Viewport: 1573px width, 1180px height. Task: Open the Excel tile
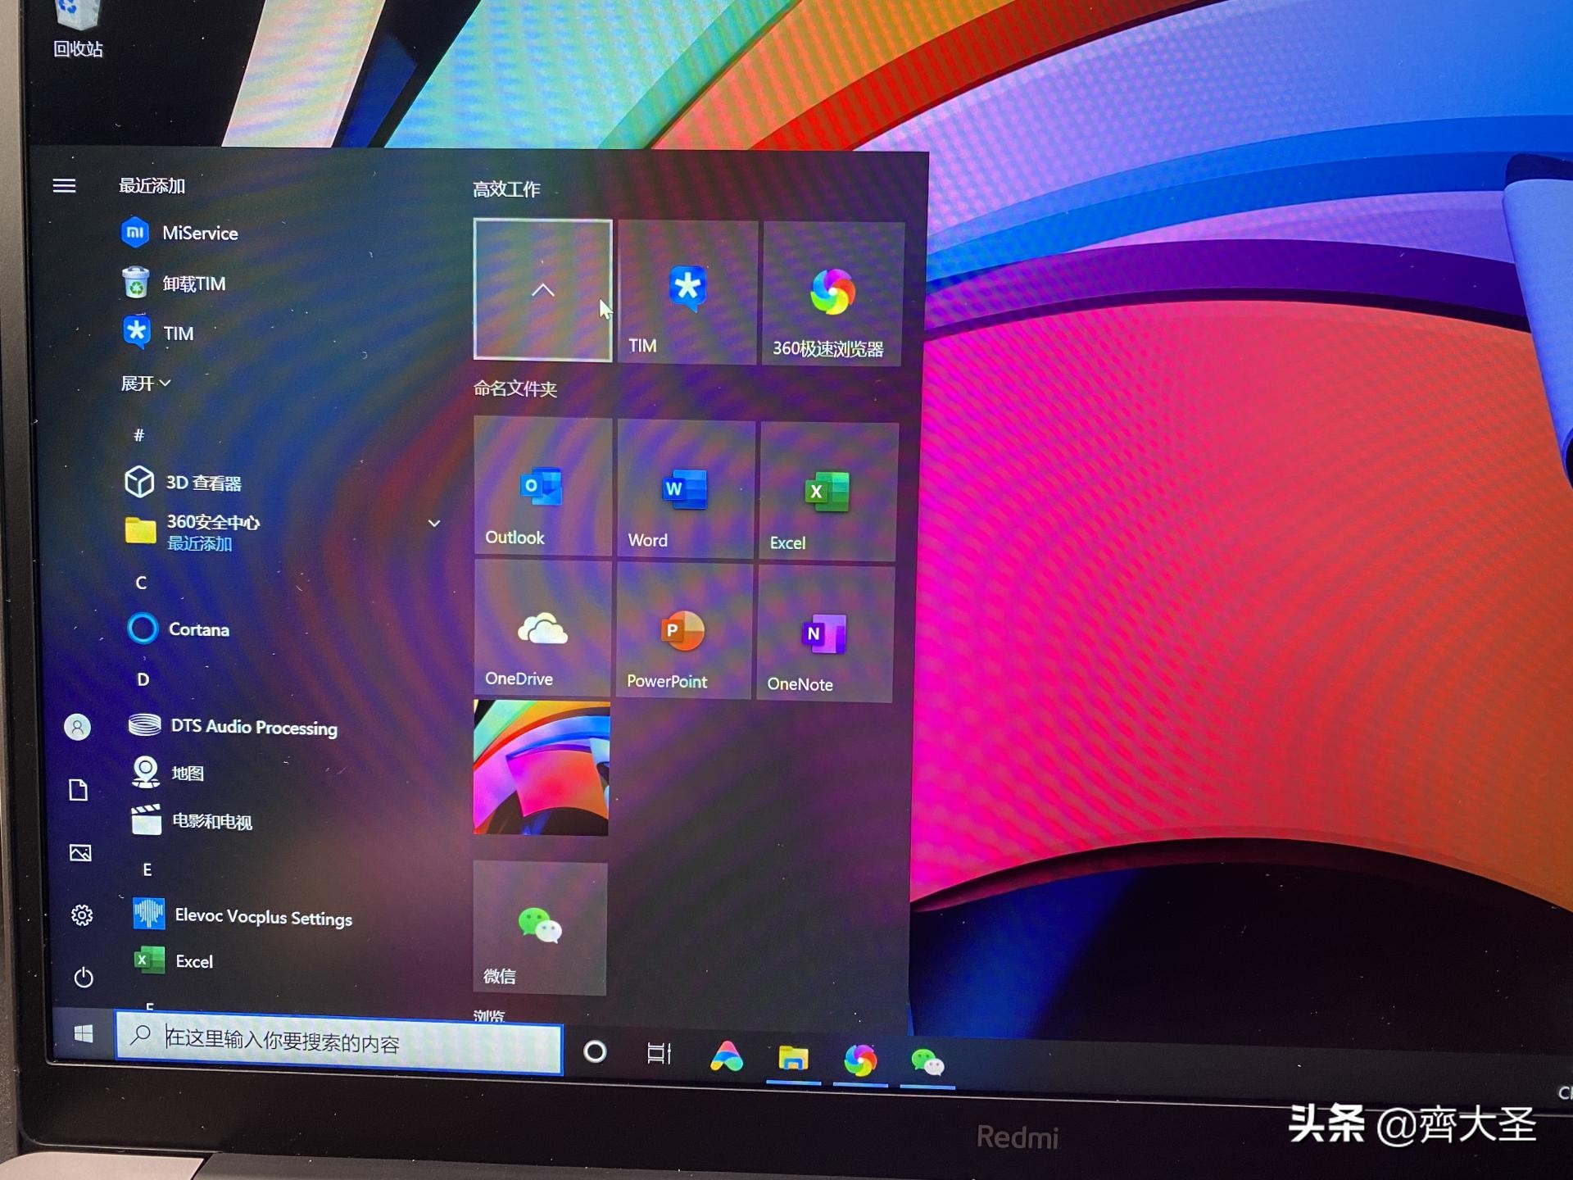point(827,492)
